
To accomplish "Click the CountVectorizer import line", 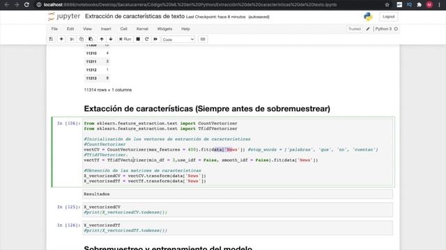I will click(x=160, y=124).
